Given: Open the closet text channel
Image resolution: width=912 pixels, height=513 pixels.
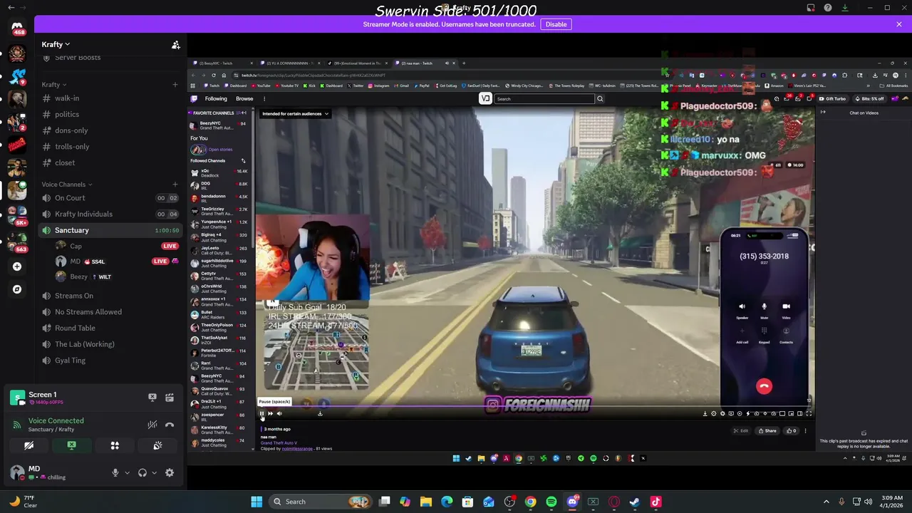Looking at the screenshot, I should 111,162.
